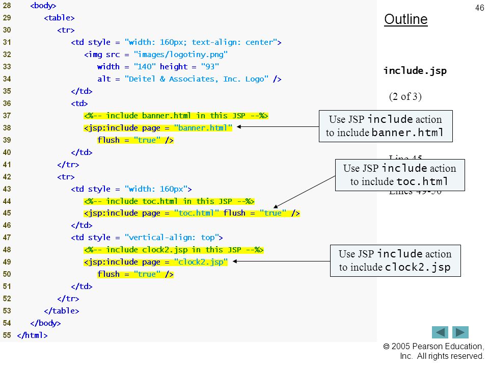Click the jsp:include page banner.html line
Screen dimensions: 489x367
click(x=158, y=128)
